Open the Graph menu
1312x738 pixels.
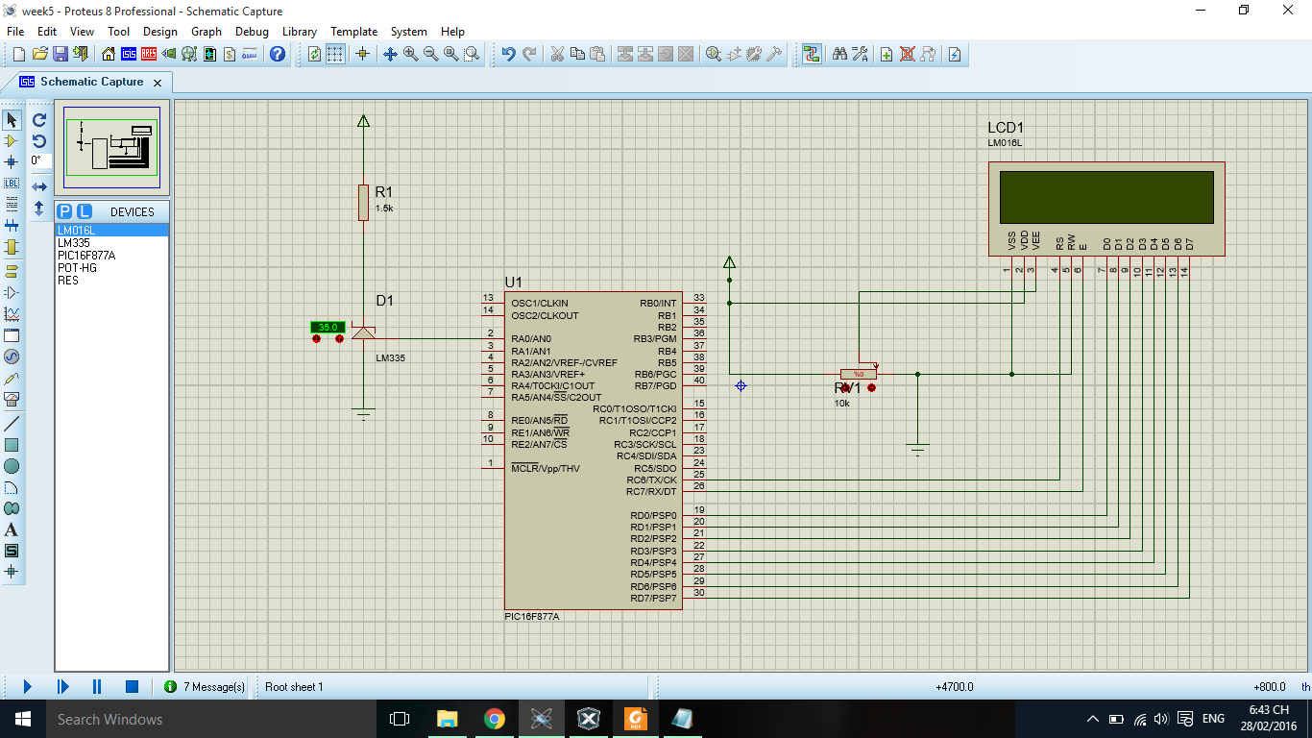207,32
